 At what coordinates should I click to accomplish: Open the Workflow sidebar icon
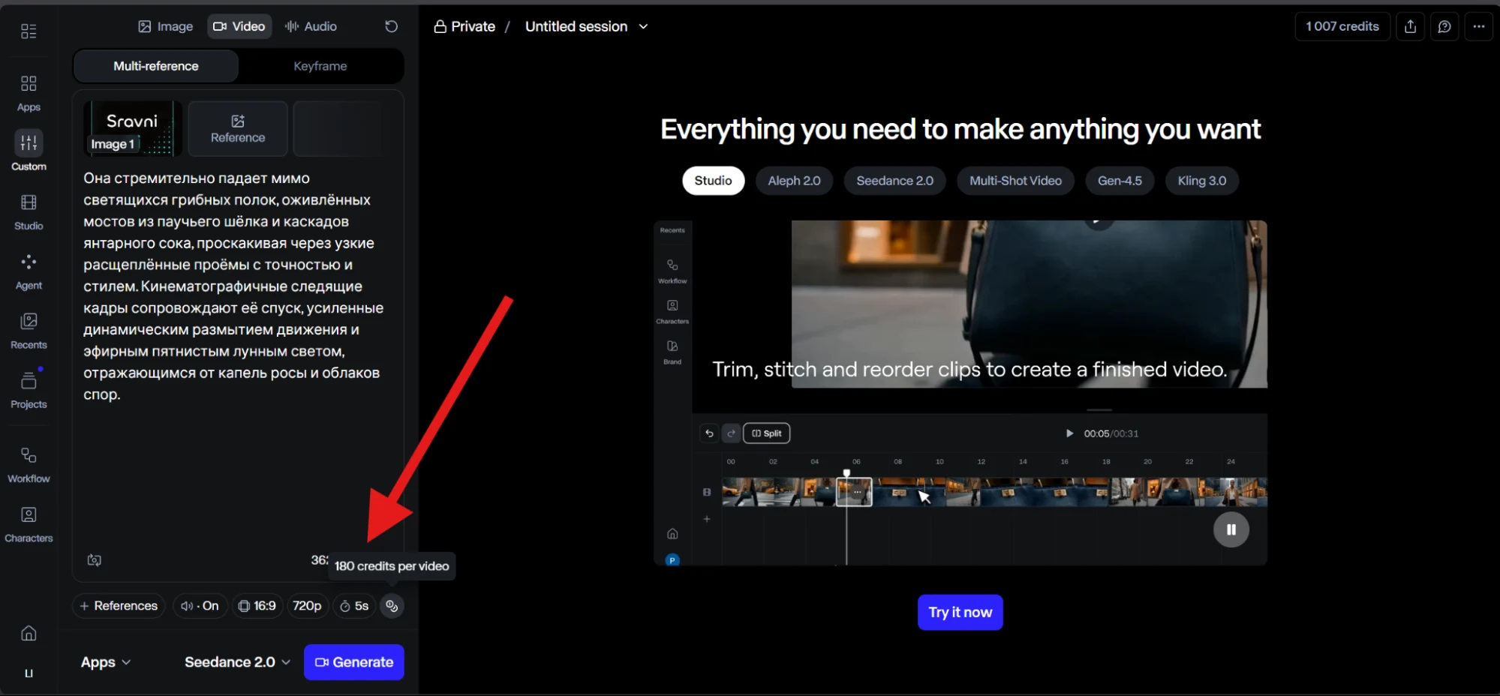pyautogui.click(x=29, y=465)
